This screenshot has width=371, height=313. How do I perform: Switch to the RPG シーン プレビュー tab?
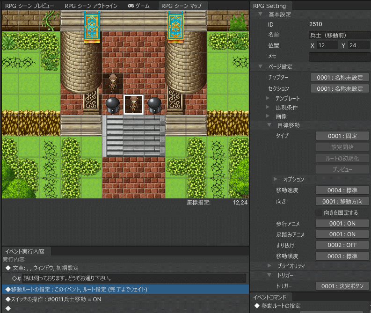tap(29, 6)
